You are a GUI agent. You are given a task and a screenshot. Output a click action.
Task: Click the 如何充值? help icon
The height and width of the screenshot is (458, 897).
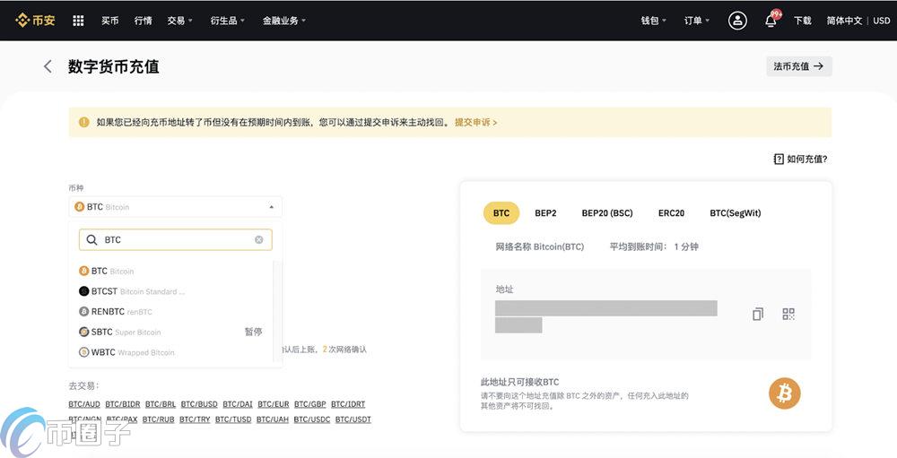coord(779,159)
